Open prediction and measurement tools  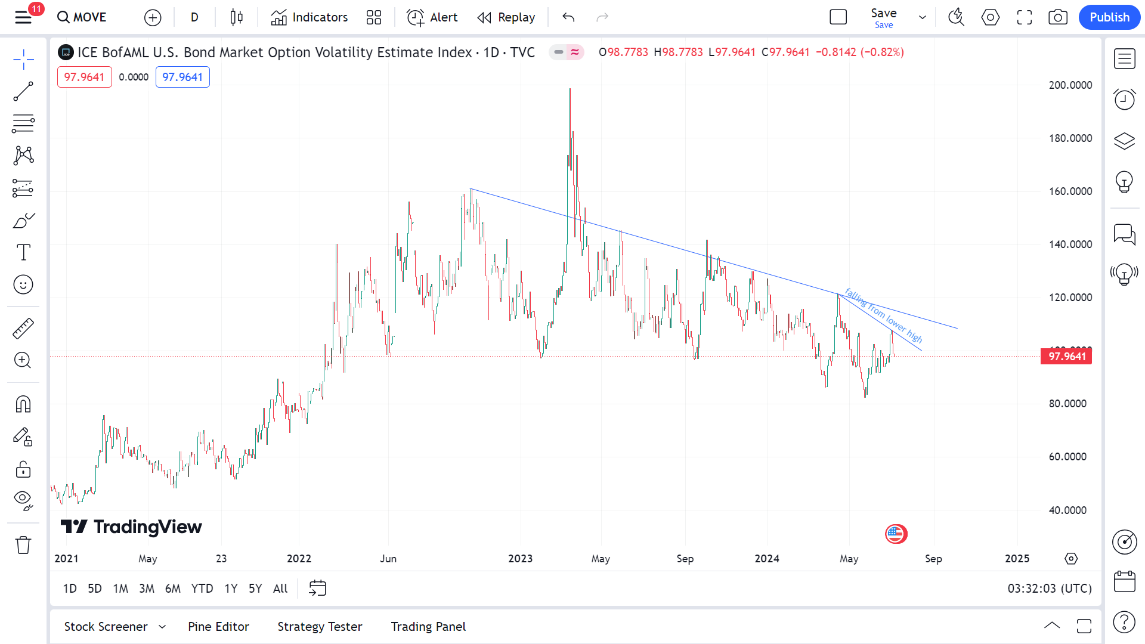(x=23, y=188)
